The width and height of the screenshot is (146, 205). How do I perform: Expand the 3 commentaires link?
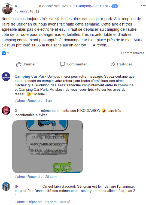pos(132,53)
